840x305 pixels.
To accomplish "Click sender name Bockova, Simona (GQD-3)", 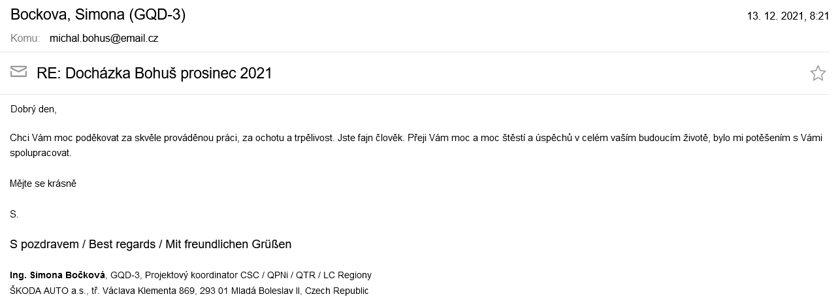I will click(x=98, y=15).
